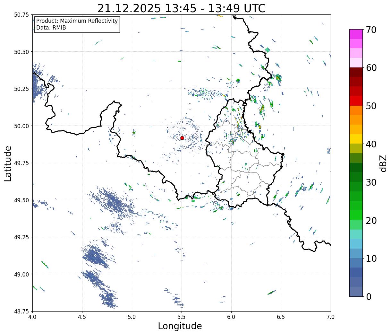The height and width of the screenshot is (334, 391).
Task: Select the Data: RMIB text line
Action: point(51,28)
